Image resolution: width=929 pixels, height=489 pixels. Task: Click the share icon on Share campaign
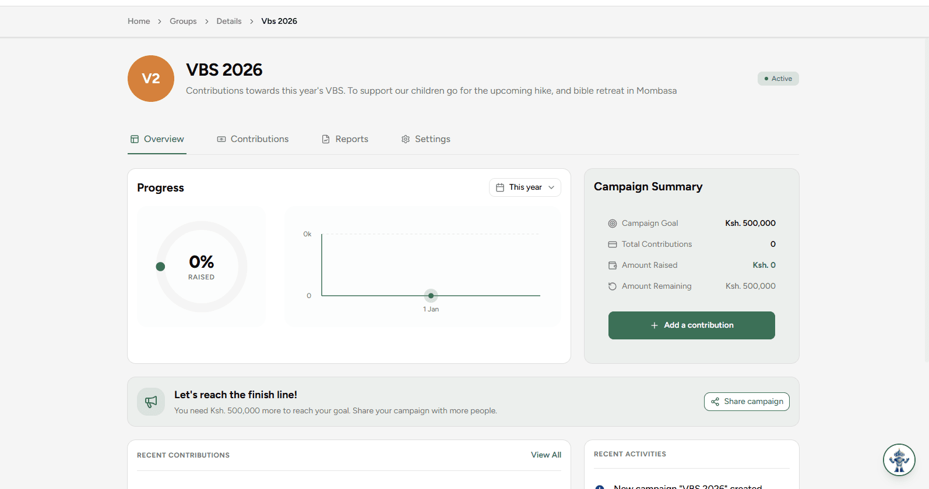tap(715, 402)
